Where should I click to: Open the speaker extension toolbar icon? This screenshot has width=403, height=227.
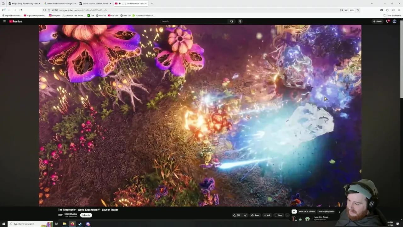coord(393,10)
